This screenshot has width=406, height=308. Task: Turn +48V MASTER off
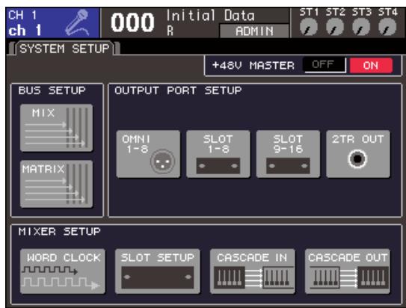coord(325,65)
